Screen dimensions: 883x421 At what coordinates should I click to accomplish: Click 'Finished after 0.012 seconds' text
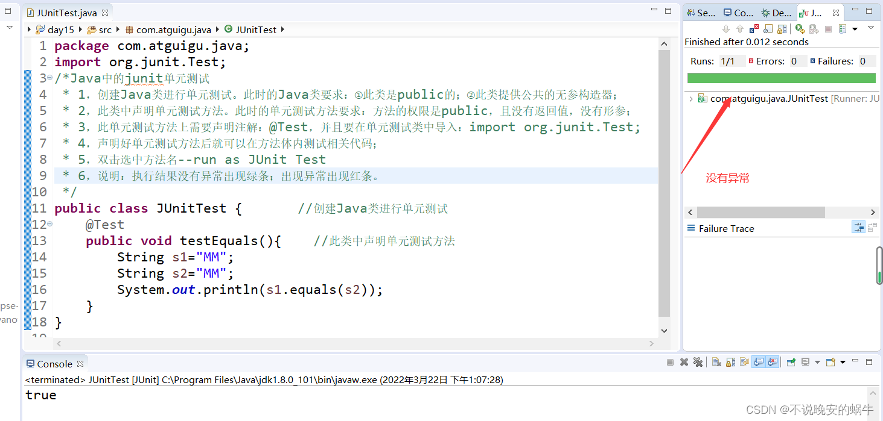(747, 42)
